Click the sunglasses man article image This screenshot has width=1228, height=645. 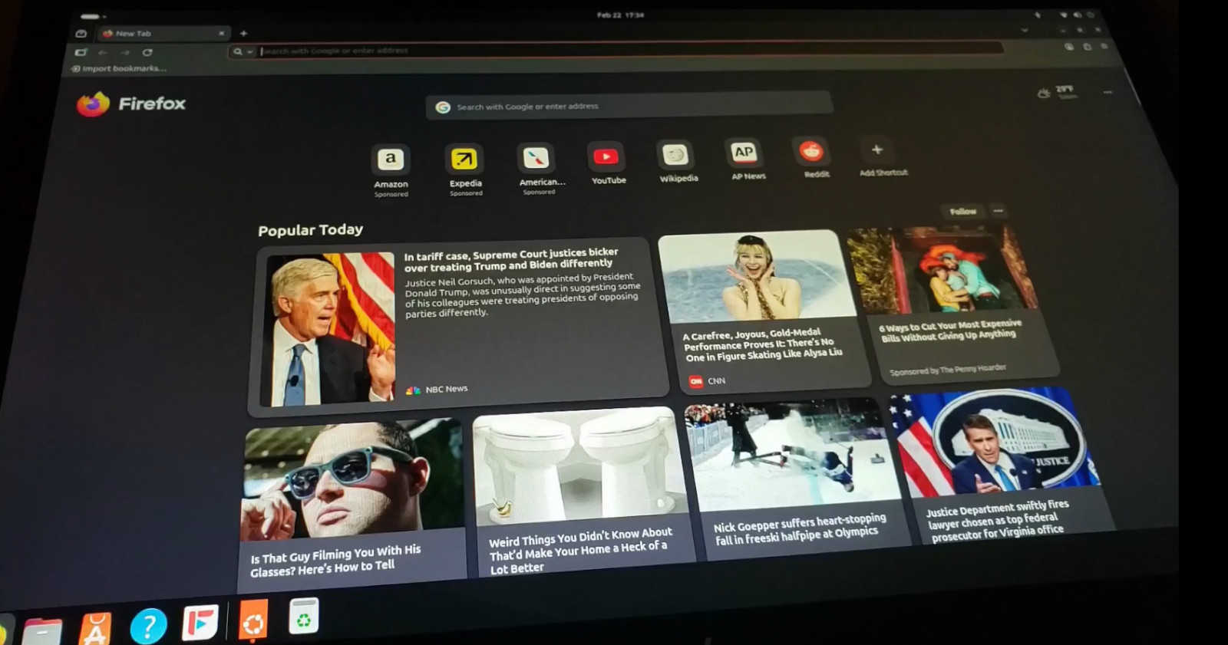pyautogui.click(x=353, y=479)
